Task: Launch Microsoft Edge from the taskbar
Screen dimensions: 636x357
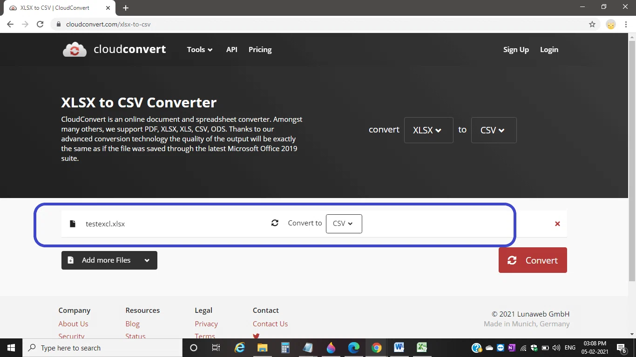Action: click(x=354, y=348)
